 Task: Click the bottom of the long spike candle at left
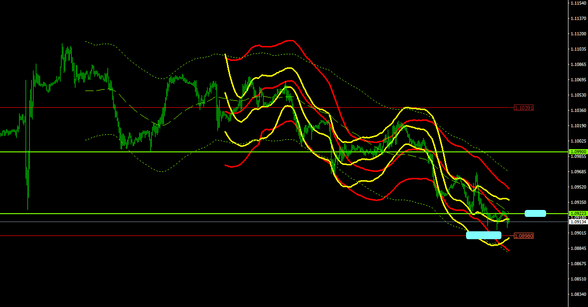point(28,208)
